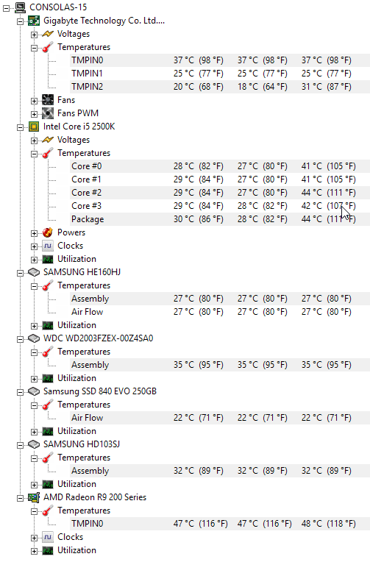Expand Fans node under Gigabyte motherboard
The width and height of the screenshot is (370, 562).
point(34,101)
